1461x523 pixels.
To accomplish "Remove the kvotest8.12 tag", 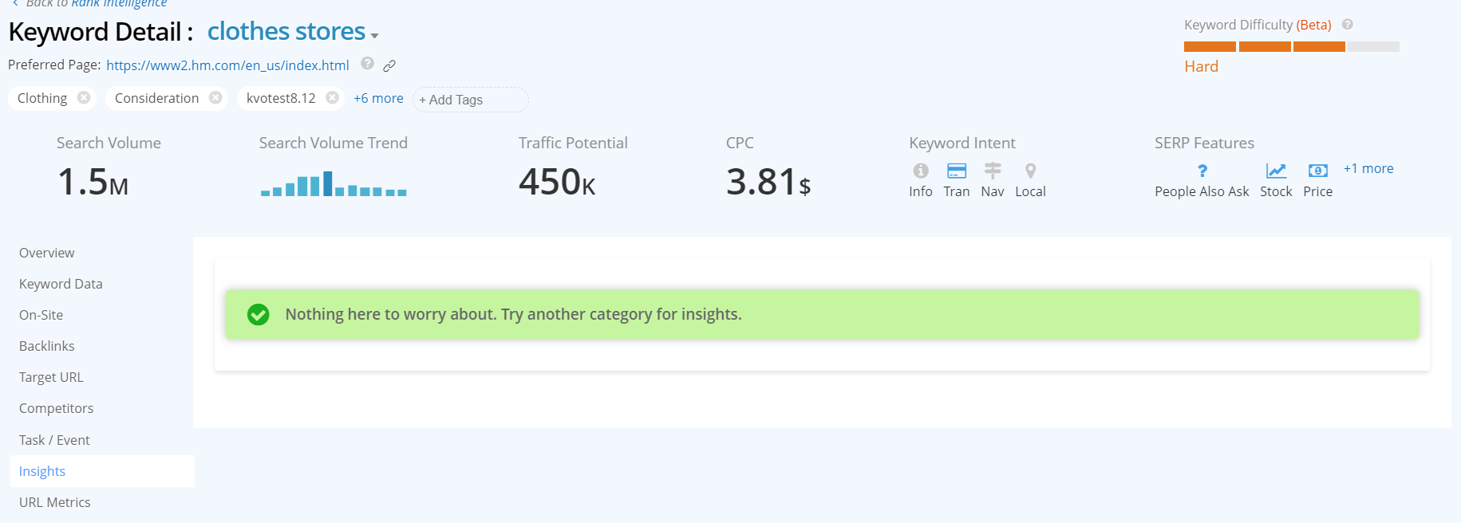I will [x=333, y=97].
